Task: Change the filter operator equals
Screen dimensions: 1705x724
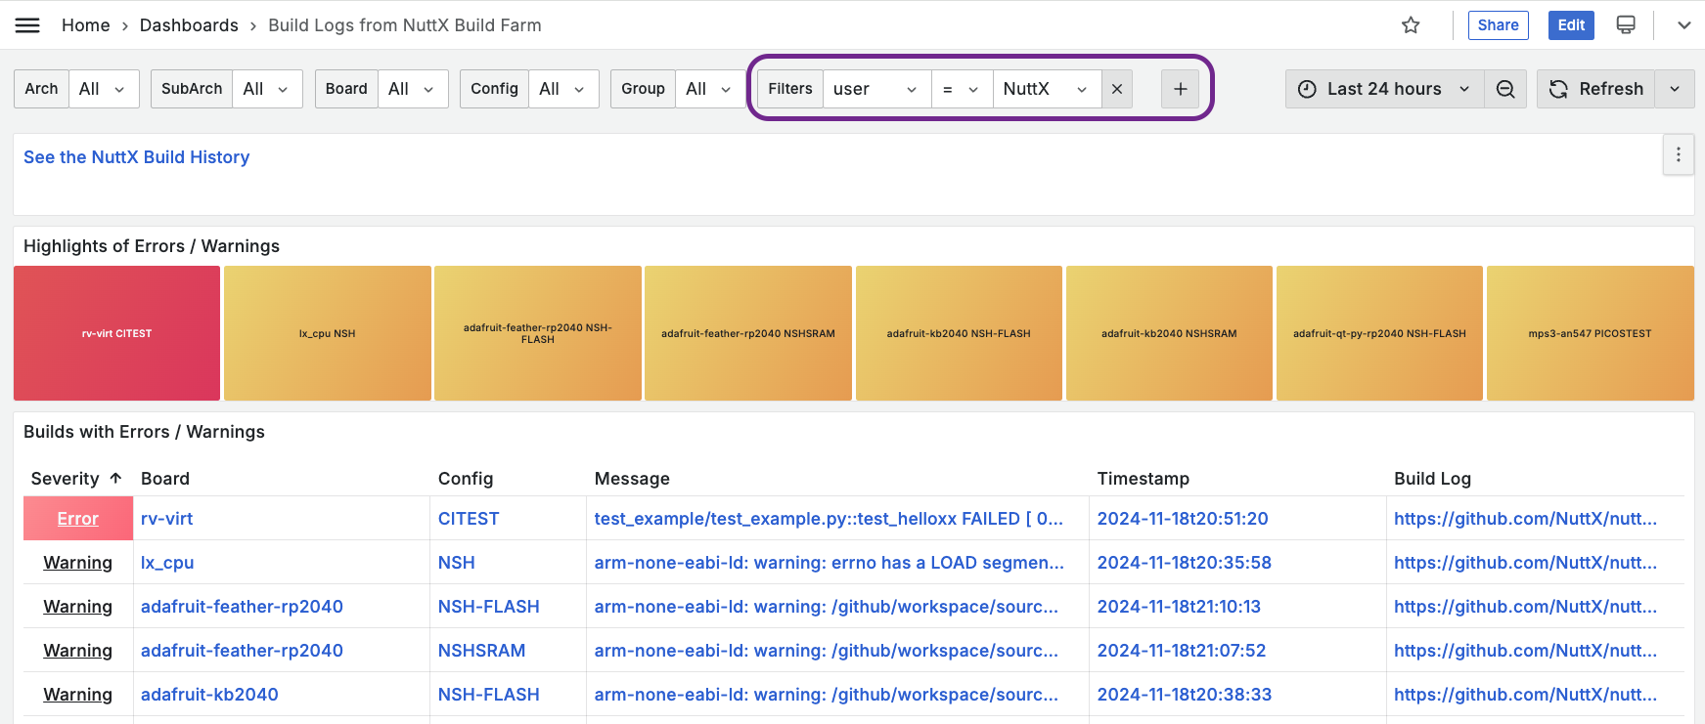Action: (962, 89)
